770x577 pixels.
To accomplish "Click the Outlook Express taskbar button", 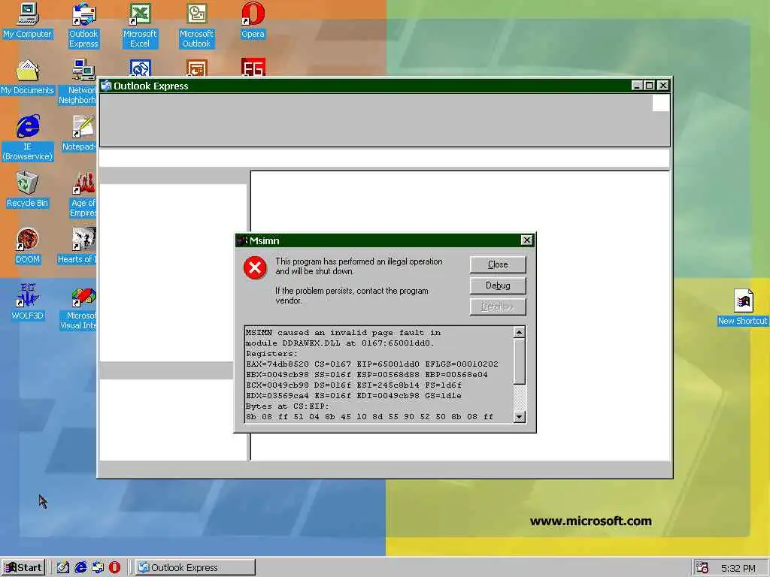I will click(196, 568).
